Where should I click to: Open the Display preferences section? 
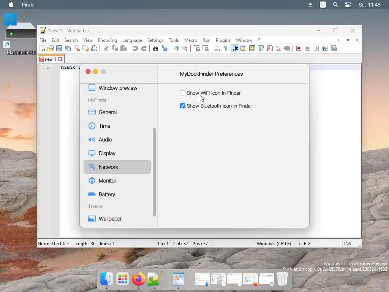pos(117,153)
